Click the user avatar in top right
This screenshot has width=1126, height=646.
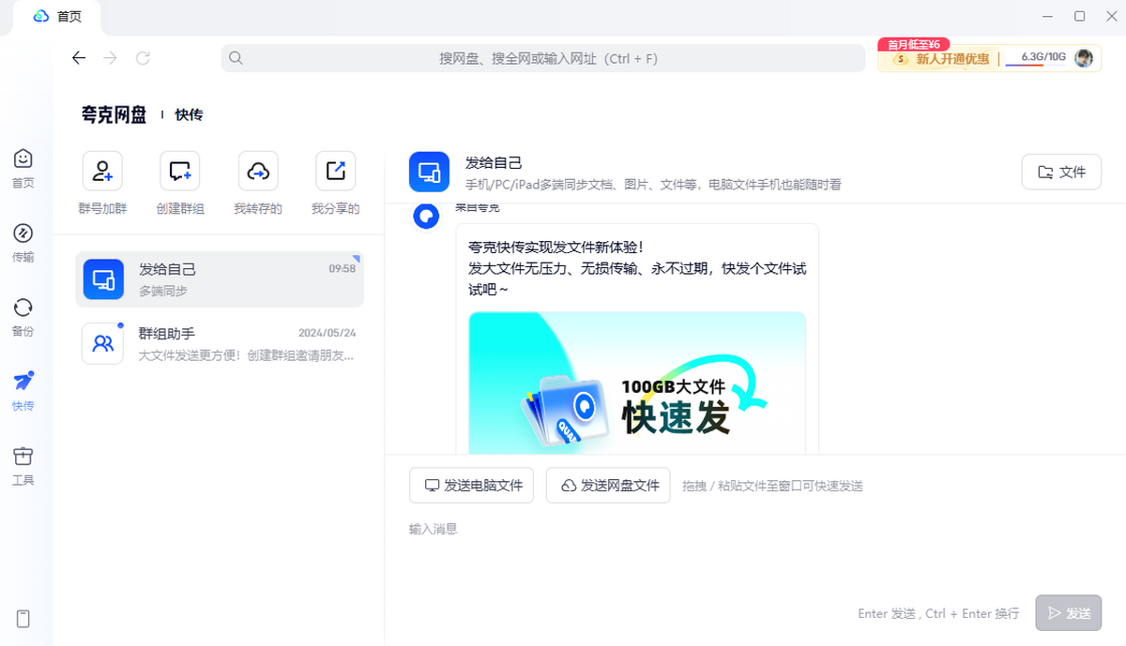click(1084, 58)
